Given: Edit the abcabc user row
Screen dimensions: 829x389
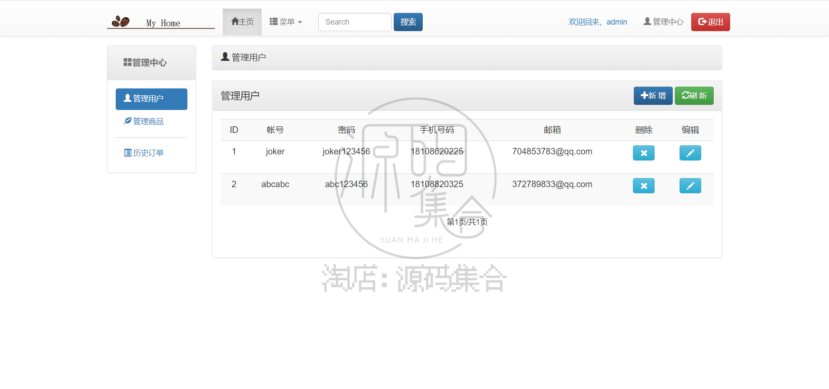Looking at the screenshot, I should tap(690, 186).
